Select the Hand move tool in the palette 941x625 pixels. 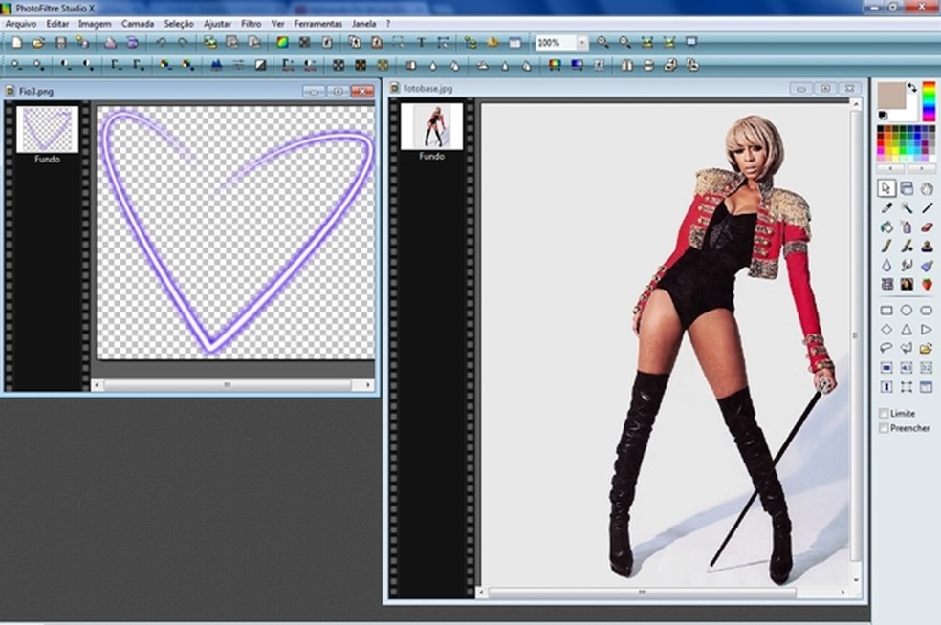click(927, 188)
